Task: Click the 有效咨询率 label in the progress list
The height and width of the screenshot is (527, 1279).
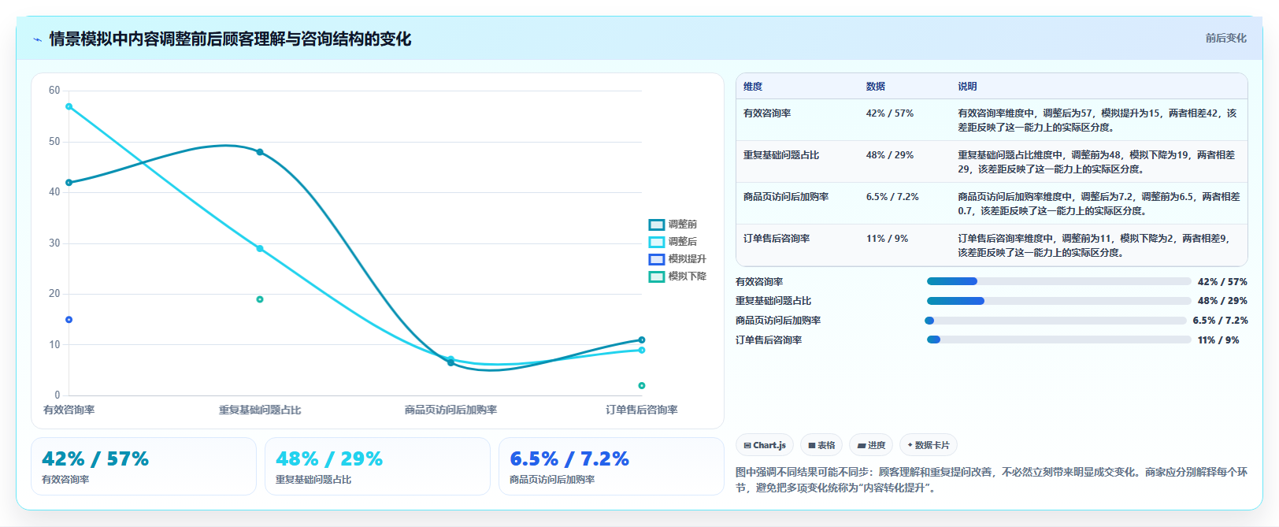Action: [x=759, y=281]
